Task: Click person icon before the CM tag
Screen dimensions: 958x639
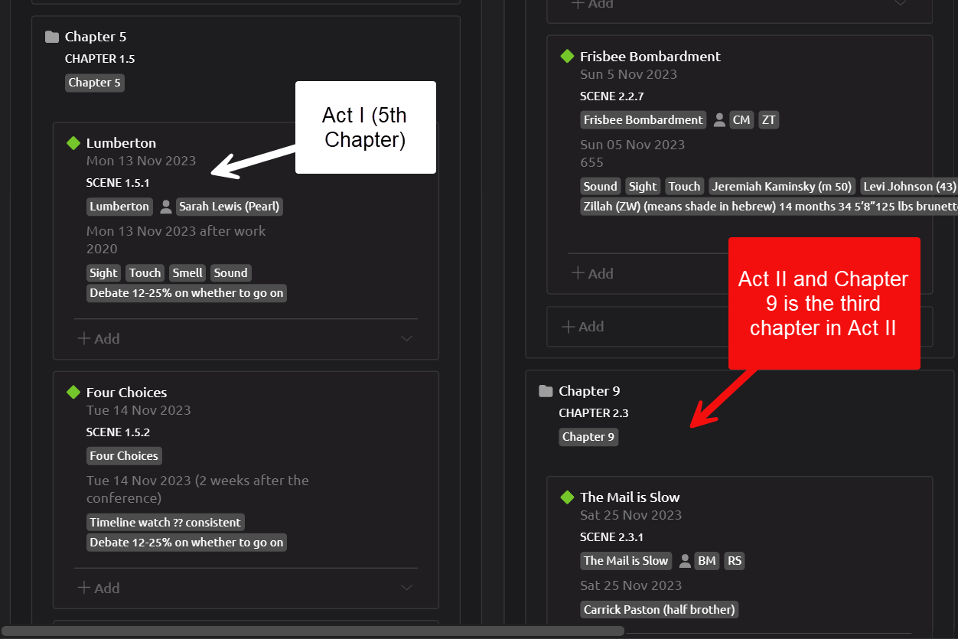Action: [719, 120]
